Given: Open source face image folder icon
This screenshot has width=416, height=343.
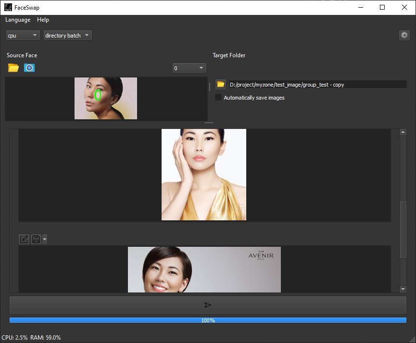Looking at the screenshot, I should pos(13,68).
